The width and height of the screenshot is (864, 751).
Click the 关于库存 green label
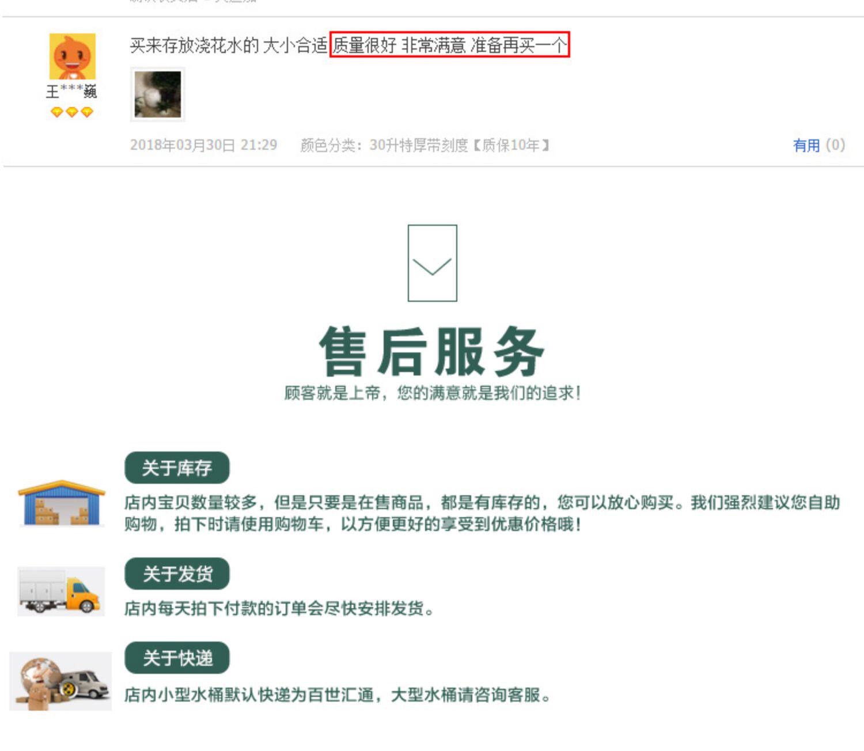177,468
